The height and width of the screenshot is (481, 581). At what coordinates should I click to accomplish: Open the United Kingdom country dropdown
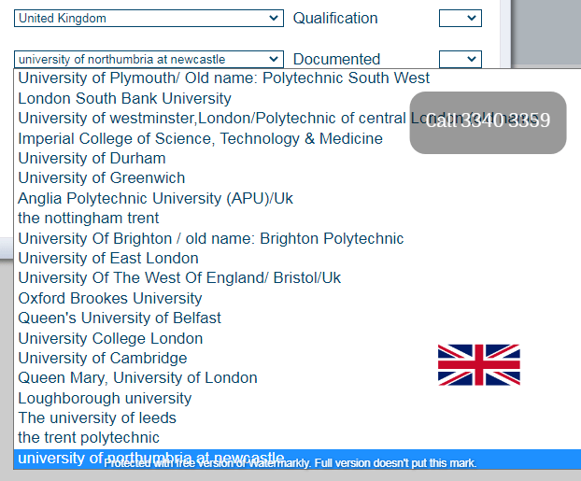coord(149,18)
